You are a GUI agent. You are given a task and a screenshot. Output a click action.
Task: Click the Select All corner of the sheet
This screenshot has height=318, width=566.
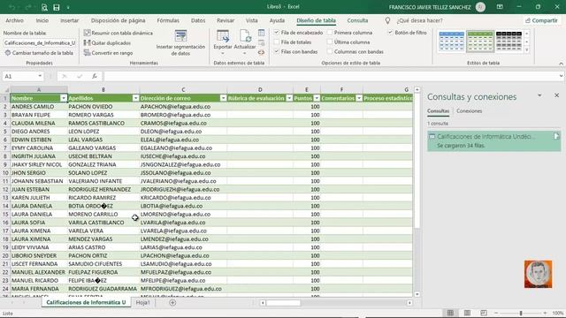[x=5, y=90]
